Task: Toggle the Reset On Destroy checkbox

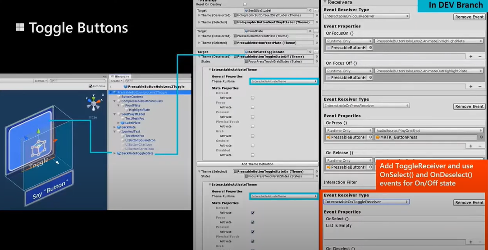Action: [x=245, y=4]
